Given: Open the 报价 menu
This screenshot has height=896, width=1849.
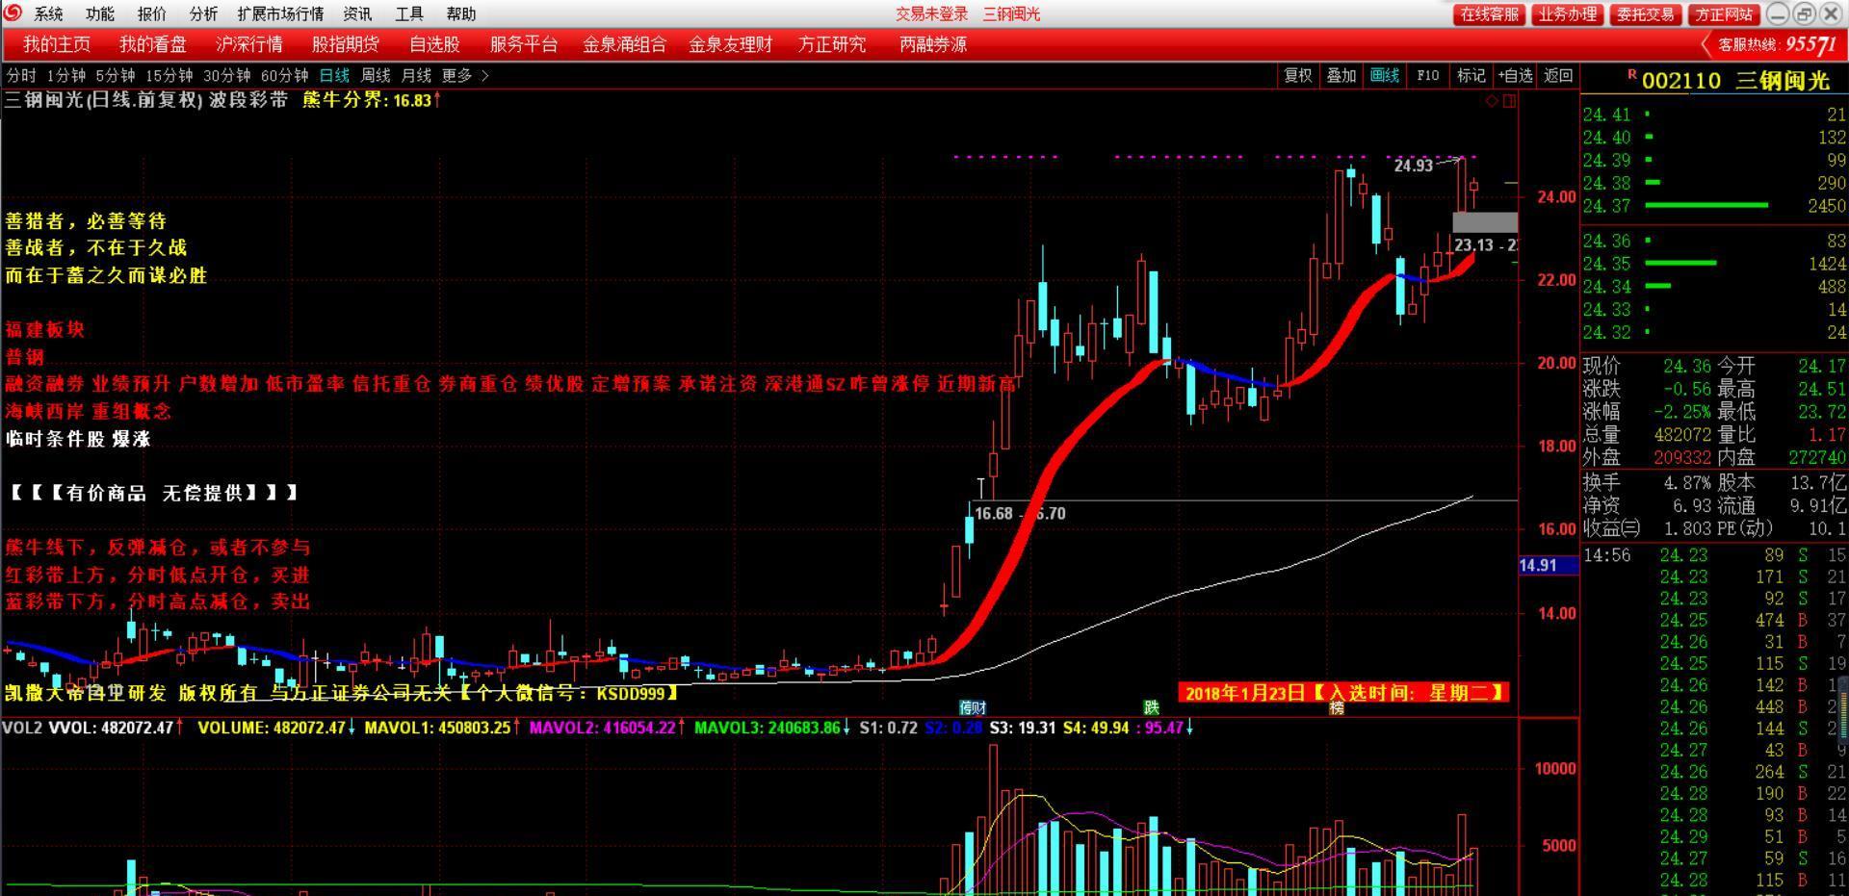Looking at the screenshot, I should [152, 13].
